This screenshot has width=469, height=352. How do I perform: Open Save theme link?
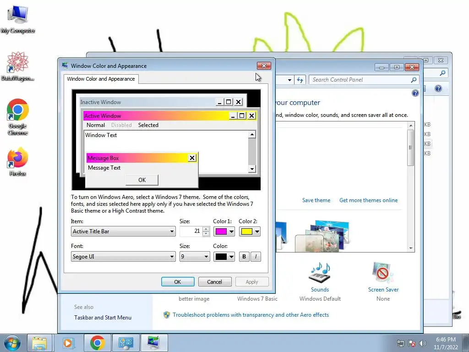pos(316,200)
